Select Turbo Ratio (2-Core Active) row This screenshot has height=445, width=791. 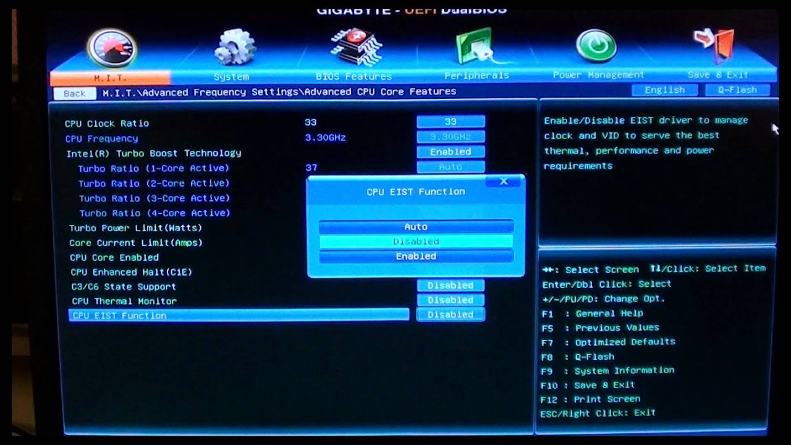coord(154,183)
